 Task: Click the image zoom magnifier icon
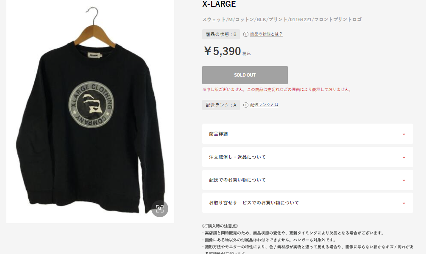tap(160, 209)
